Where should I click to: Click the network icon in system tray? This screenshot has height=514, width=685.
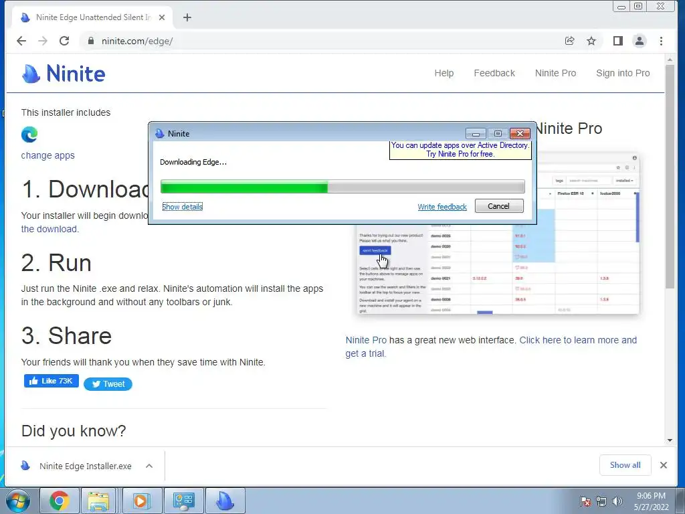(x=601, y=501)
